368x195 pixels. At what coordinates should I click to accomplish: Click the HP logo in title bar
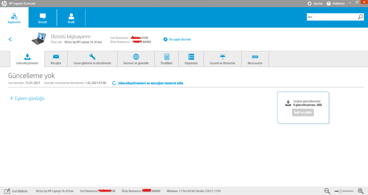[4, 4]
